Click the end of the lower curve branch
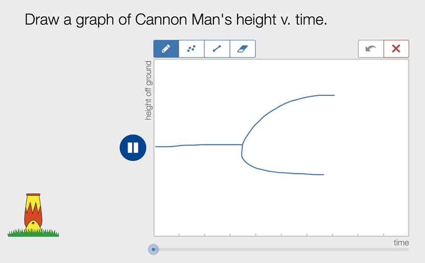 click(x=323, y=175)
